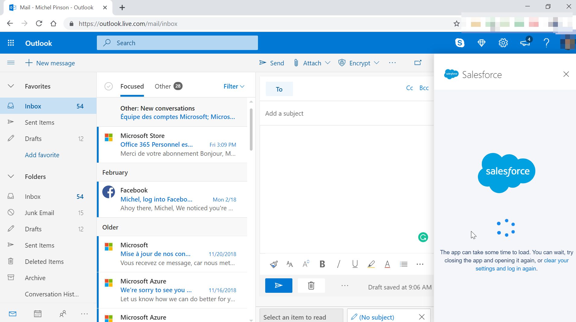Open What's New megaphone notifications

coord(525,43)
